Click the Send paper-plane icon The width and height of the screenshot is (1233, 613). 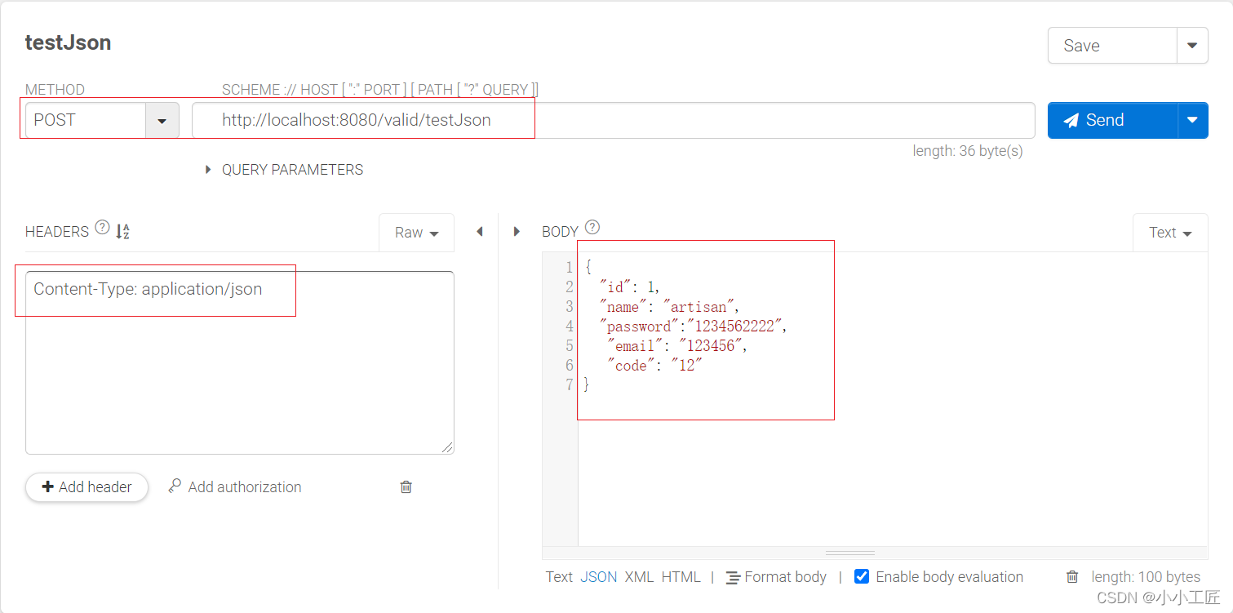pos(1072,120)
